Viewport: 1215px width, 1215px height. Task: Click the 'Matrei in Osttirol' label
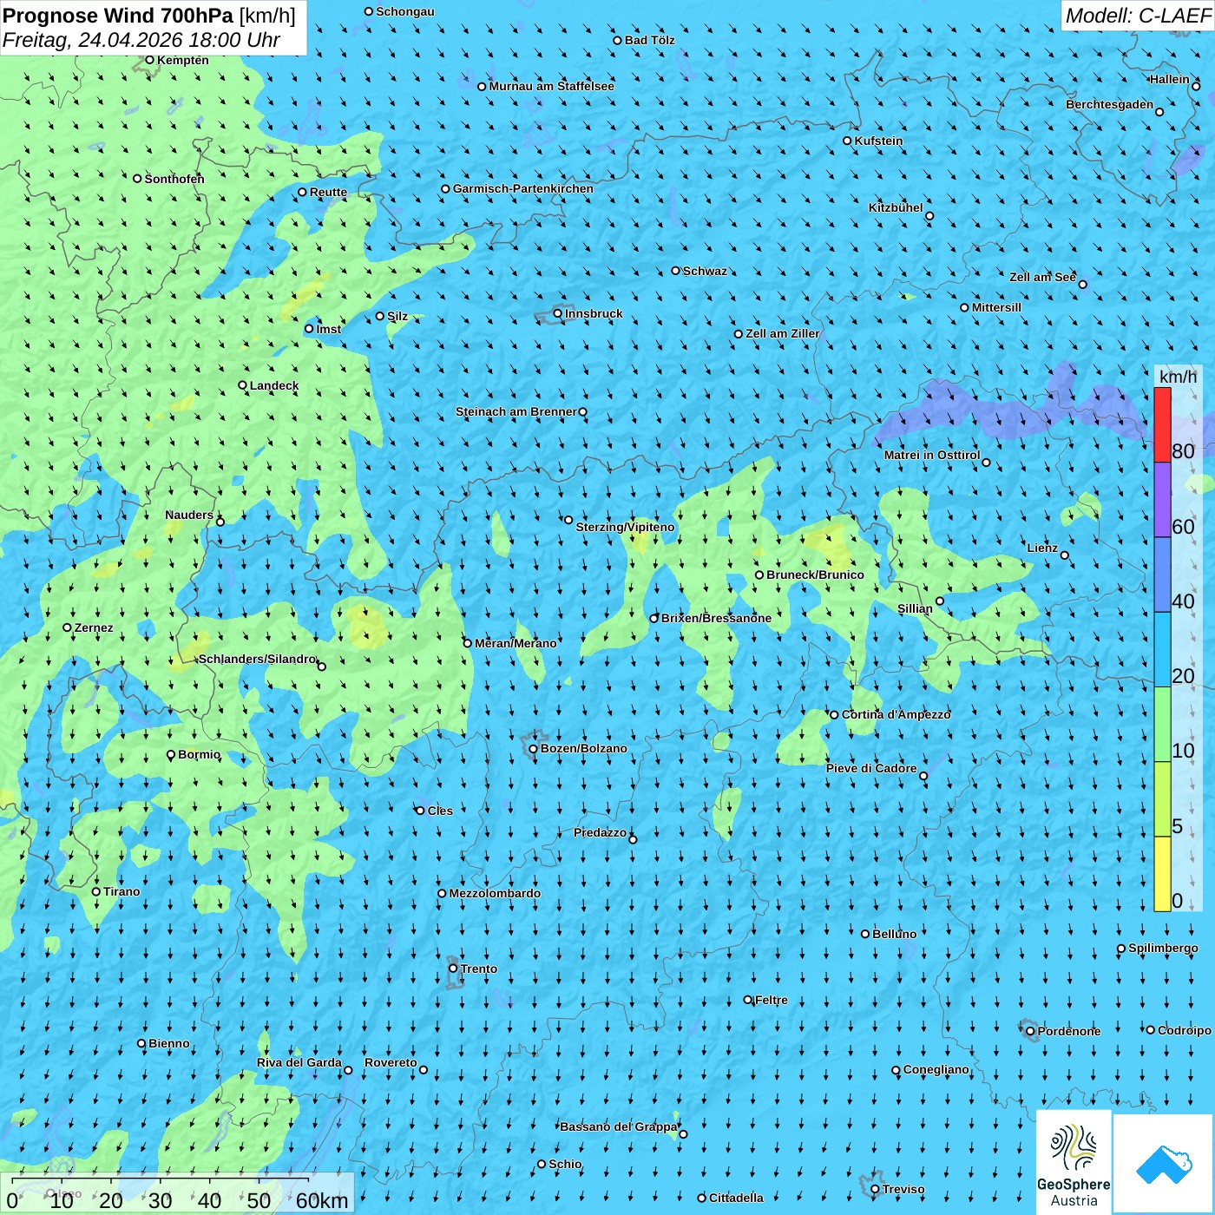pyautogui.click(x=932, y=455)
